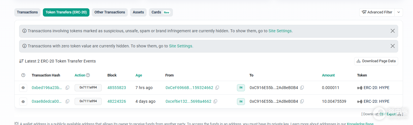
Task: Select the '7 hrs ago' age cell
Action: point(144,88)
